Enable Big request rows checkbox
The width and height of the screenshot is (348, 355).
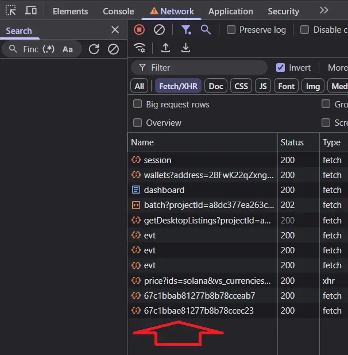[138, 104]
